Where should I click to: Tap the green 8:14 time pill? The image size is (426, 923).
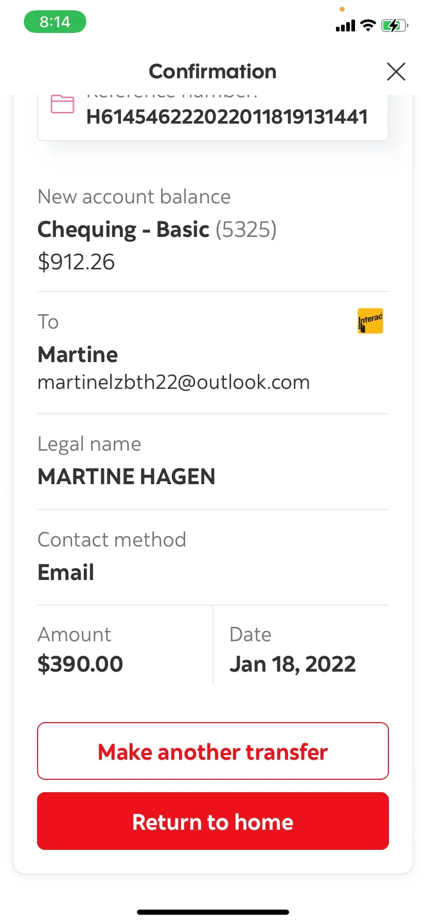click(x=55, y=22)
